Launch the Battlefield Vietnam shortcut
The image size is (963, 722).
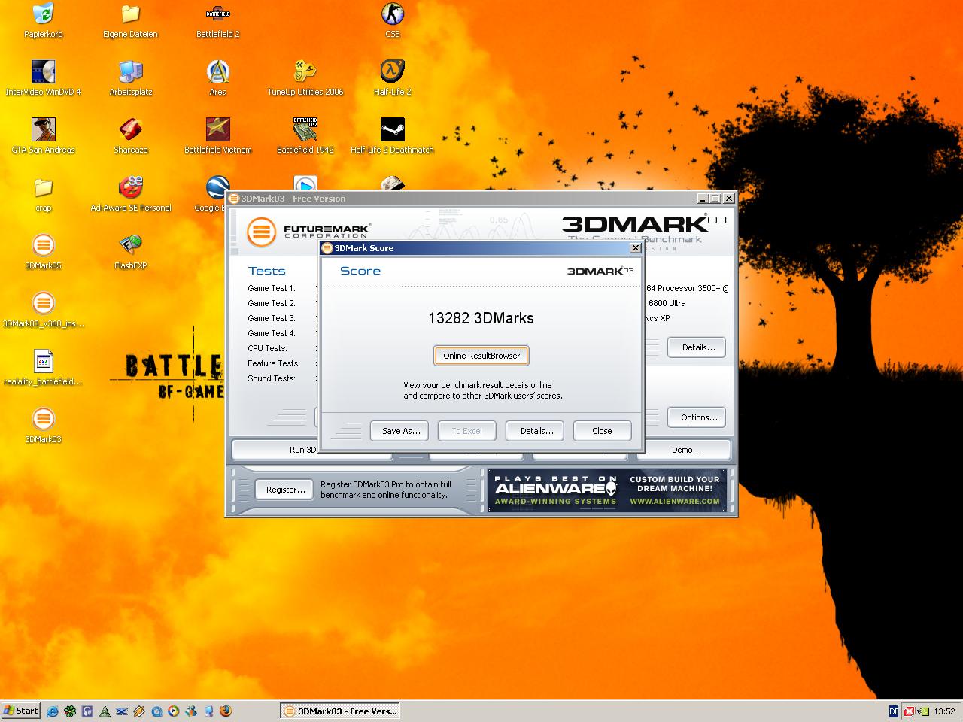tap(217, 136)
